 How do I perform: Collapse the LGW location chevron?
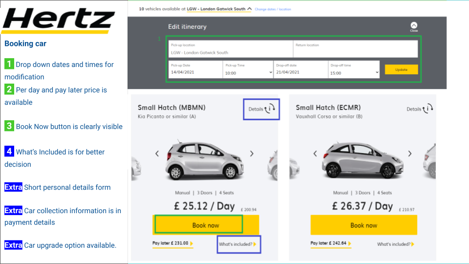250,9
